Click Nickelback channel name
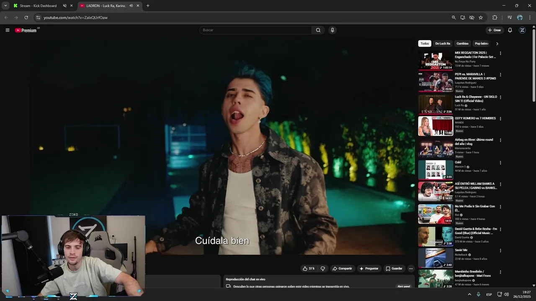 click(461, 255)
